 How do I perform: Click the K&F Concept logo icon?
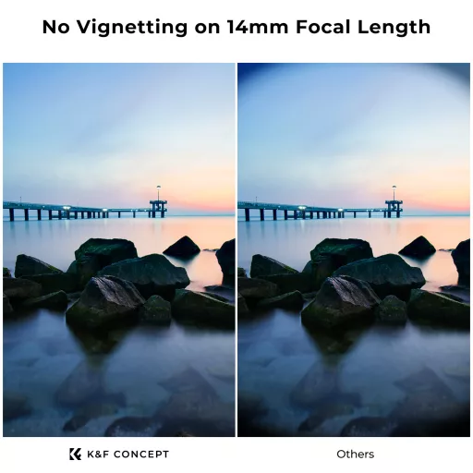click(x=76, y=454)
